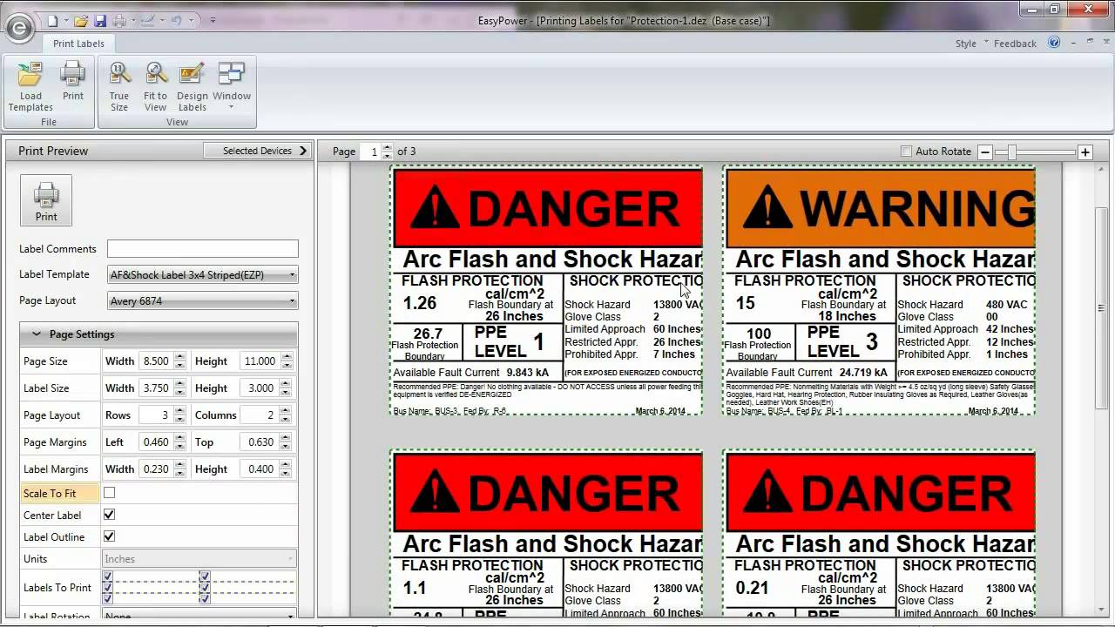Open the Feedback menu
1115x627 pixels.
pyautogui.click(x=1015, y=44)
